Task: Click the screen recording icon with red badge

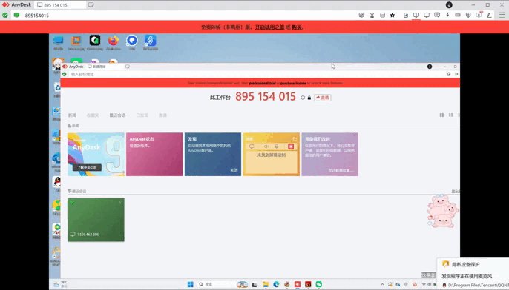Action: [479, 15]
